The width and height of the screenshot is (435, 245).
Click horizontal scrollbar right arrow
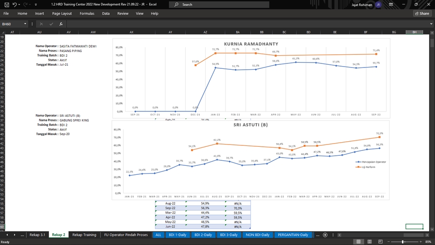[x=427, y=235]
